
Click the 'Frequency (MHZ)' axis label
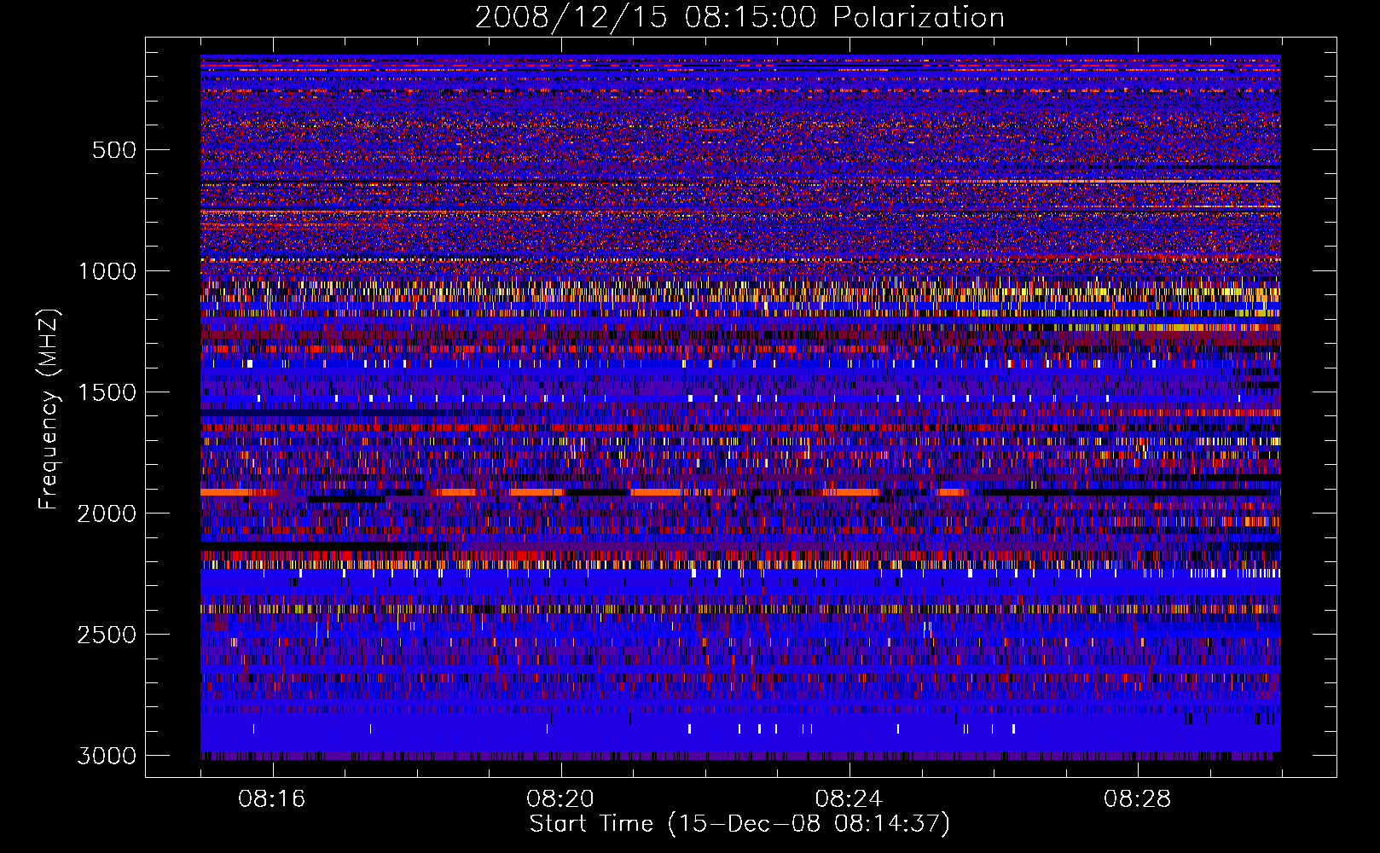[49, 409]
